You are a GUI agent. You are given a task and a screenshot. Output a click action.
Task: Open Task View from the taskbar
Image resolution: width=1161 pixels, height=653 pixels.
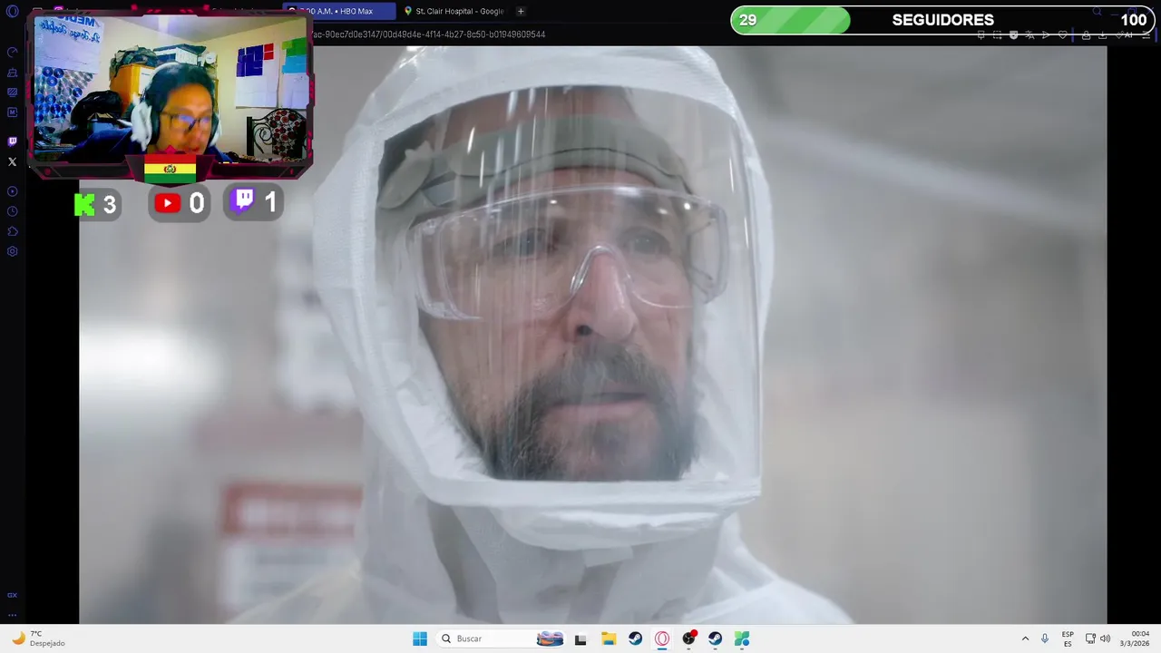(580, 638)
